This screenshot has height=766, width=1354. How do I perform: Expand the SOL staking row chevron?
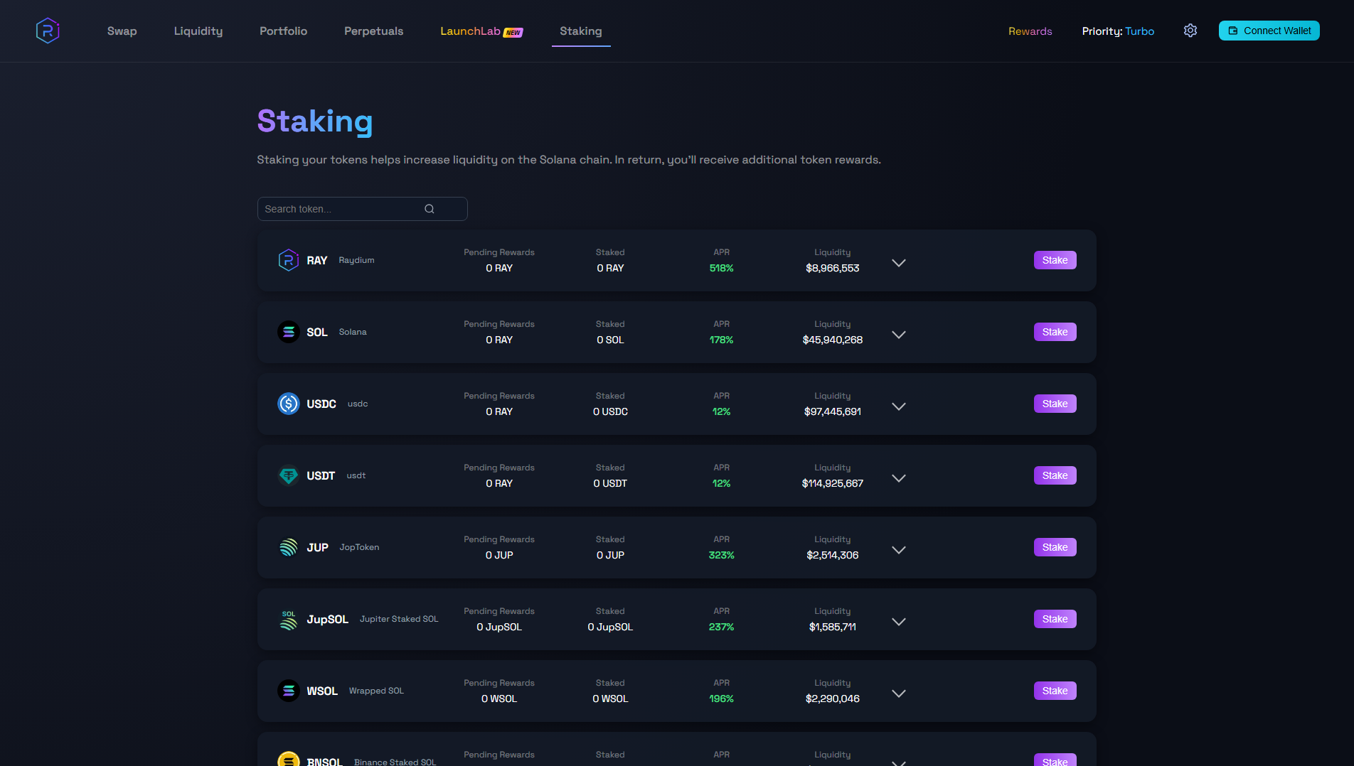pyautogui.click(x=899, y=335)
